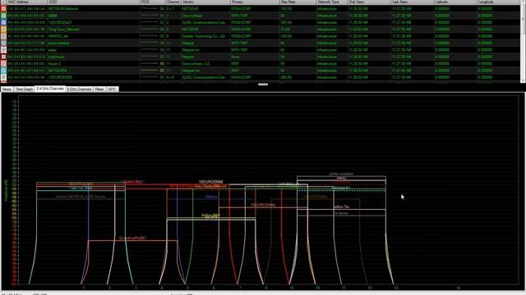The image size is (526, 295).
Task: Toggle checkbox for the ZyXEL channel 2 network
Action: point(3,22)
